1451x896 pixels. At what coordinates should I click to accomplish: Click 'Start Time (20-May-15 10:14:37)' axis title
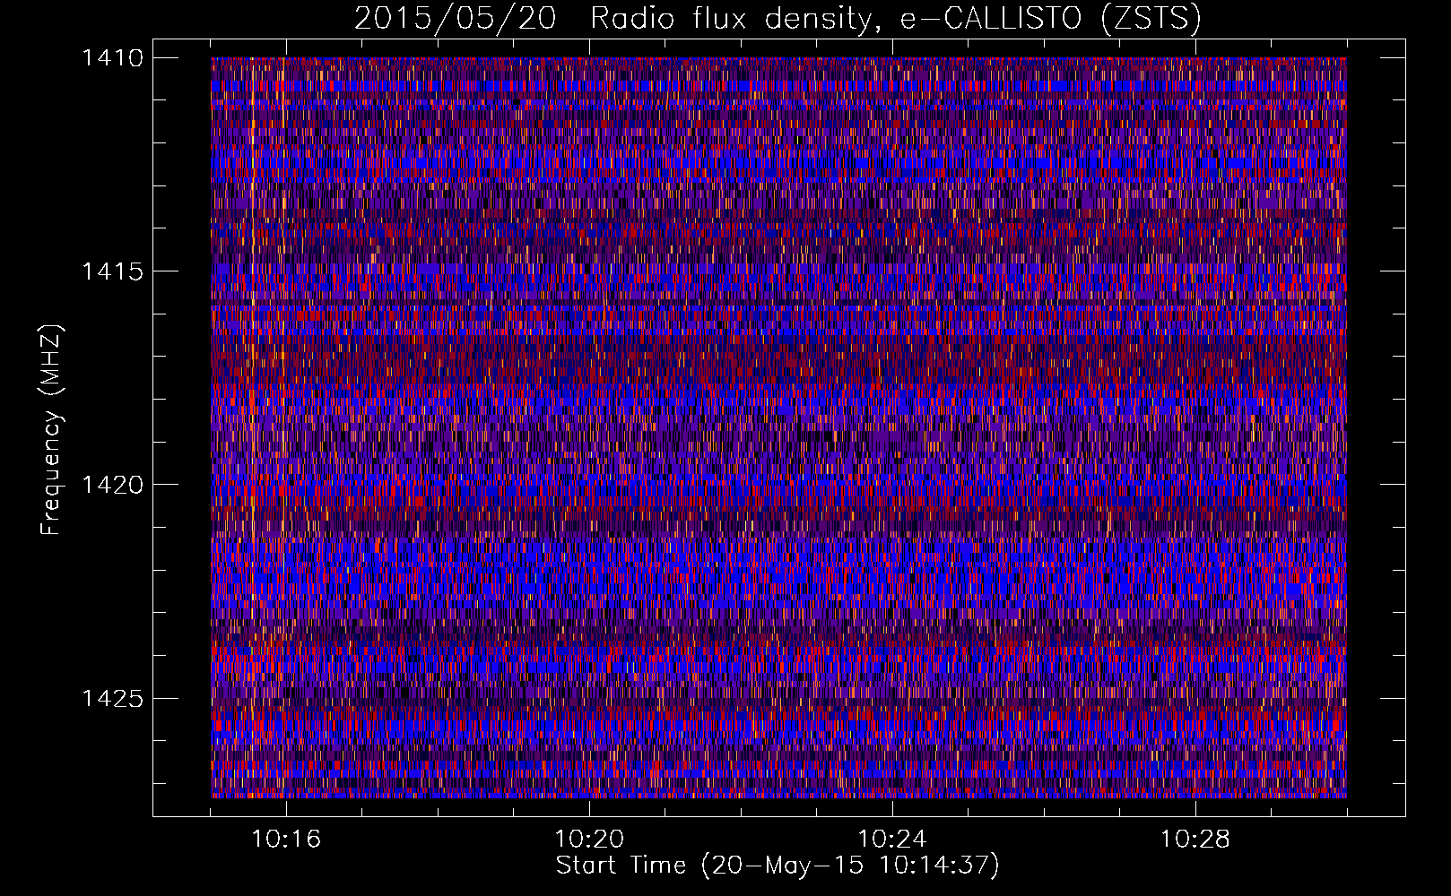778,866
